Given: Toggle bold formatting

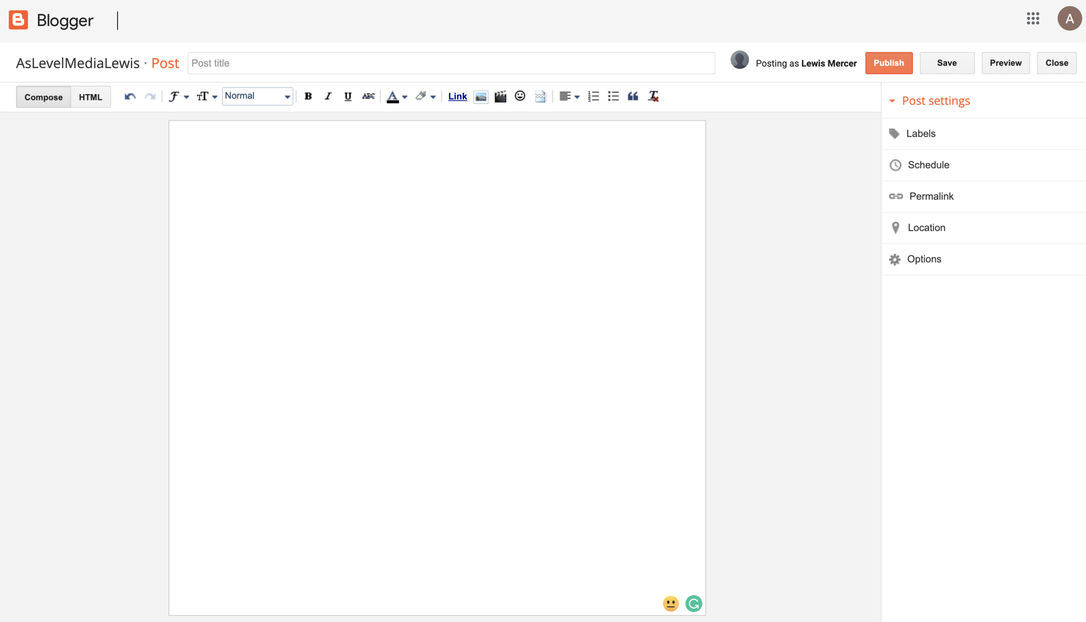Looking at the screenshot, I should point(308,96).
